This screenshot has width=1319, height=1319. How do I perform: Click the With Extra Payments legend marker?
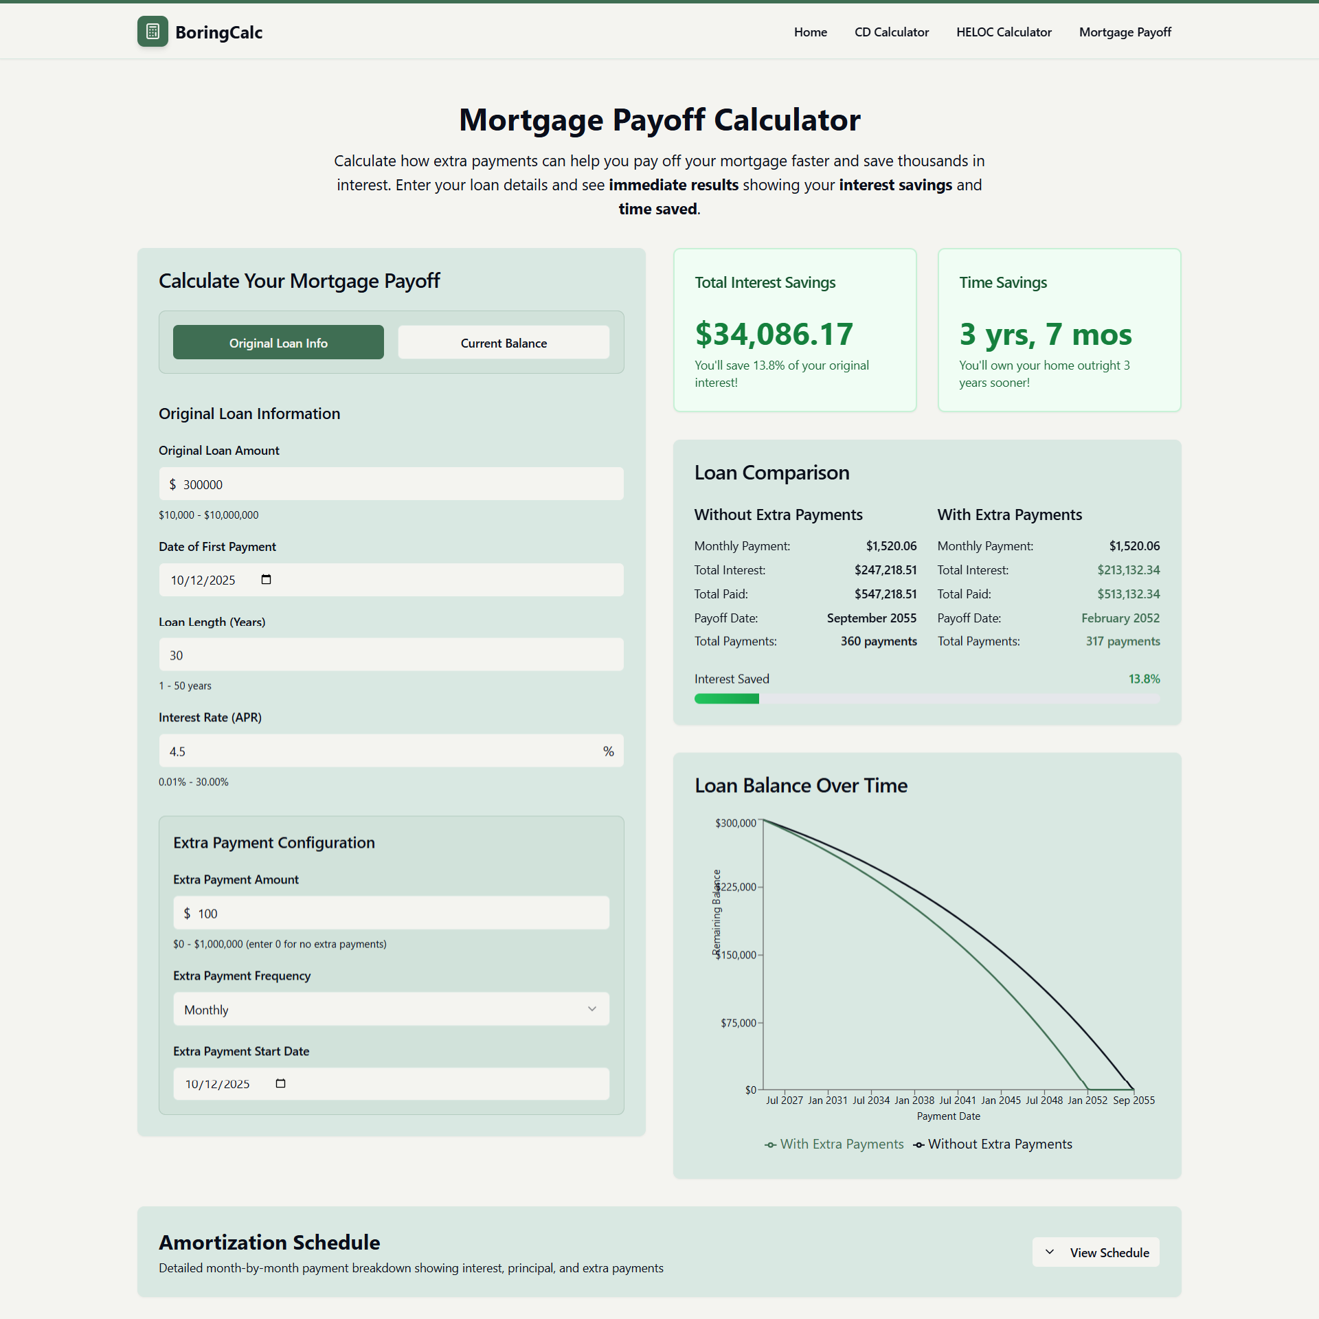click(x=771, y=1145)
